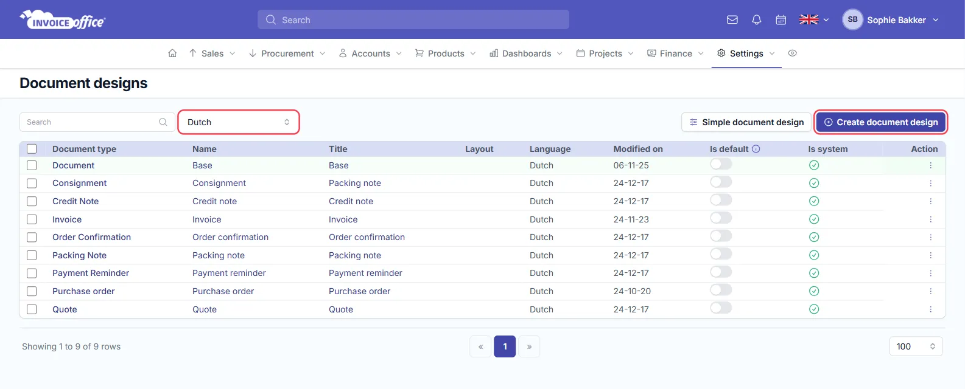Go to previous page of results

[480, 346]
